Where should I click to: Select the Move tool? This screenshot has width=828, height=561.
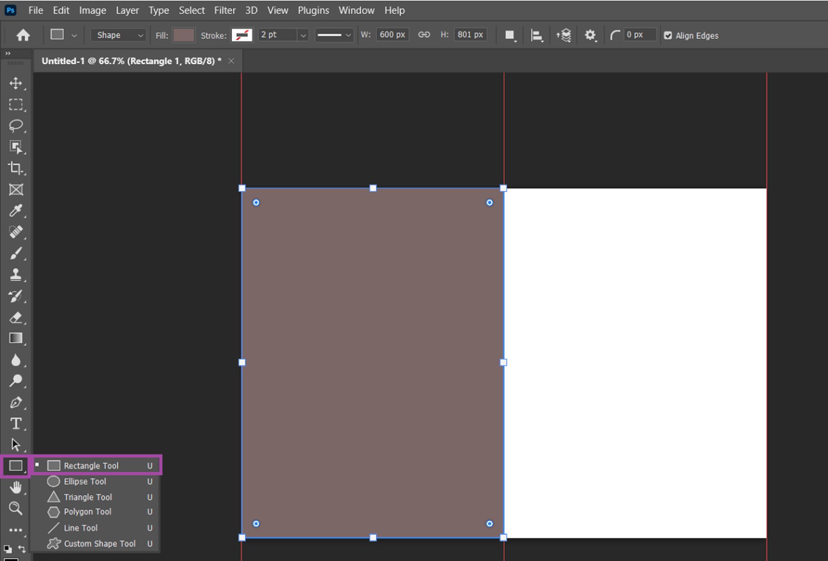click(x=16, y=83)
